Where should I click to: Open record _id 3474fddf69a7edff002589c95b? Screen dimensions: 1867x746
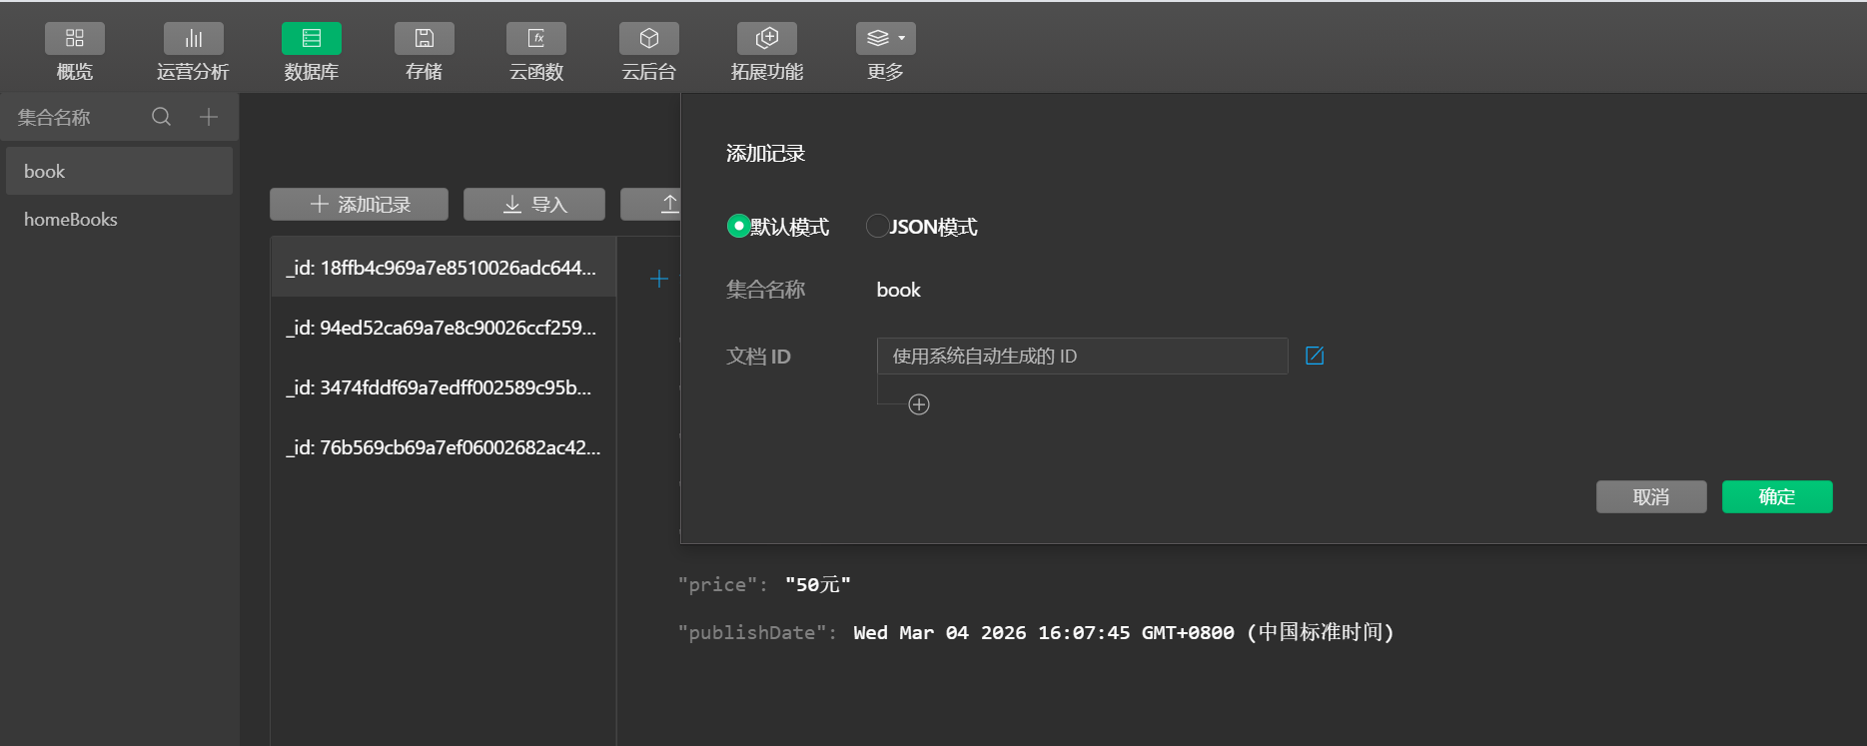[x=444, y=387]
